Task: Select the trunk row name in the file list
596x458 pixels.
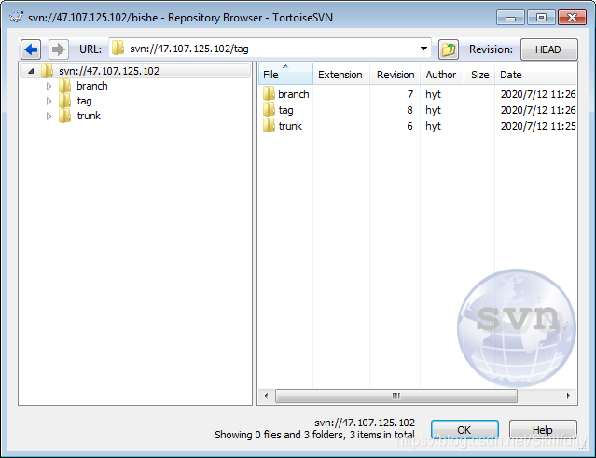Action: coord(290,126)
